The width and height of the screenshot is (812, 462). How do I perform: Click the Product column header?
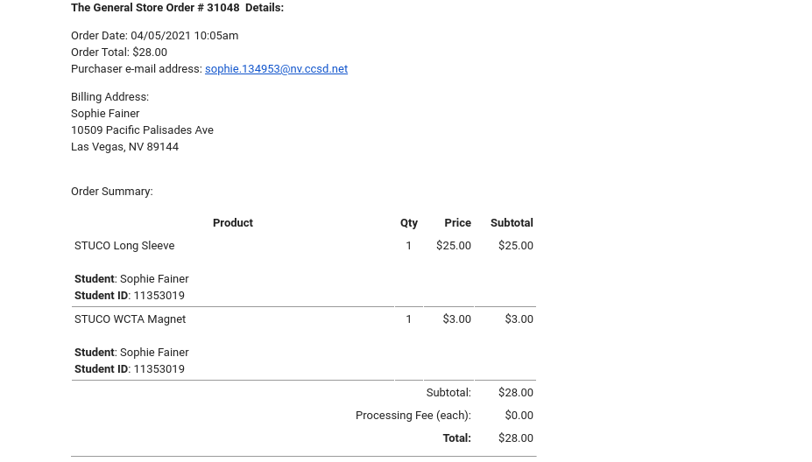[x=232, y=223]
